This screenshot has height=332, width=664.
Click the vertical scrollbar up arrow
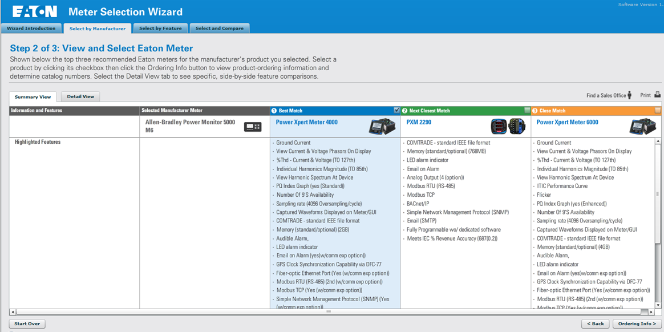658,141
